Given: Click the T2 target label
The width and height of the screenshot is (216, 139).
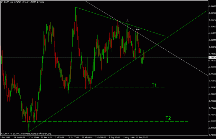Looking at the screenshot, I should (168, 118).
